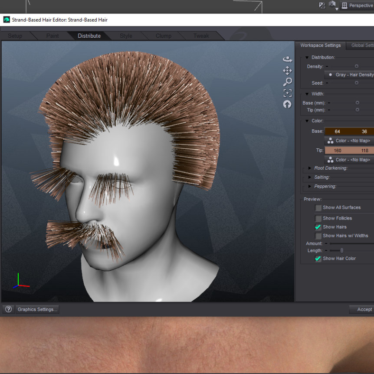Click the reset view up-arrow icon
The height and width of the screenshot is (374, 374).
tap(287, 104)
